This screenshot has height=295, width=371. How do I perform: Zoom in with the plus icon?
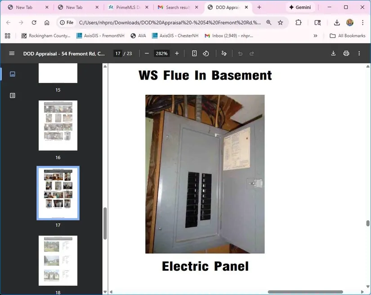tap(177, 53)
